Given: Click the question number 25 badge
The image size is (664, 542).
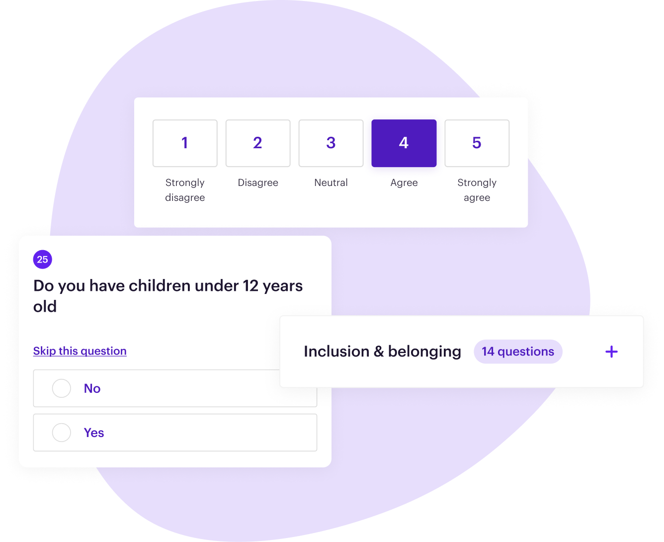Looking at the screenshot, I should 42,259.
